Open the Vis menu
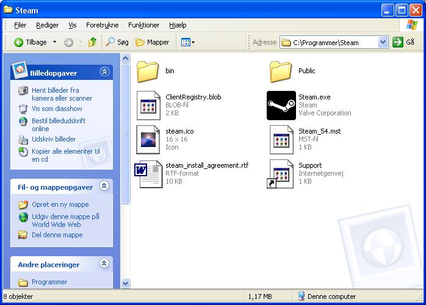The image size is (426, 305). click(x=72, y=25)
